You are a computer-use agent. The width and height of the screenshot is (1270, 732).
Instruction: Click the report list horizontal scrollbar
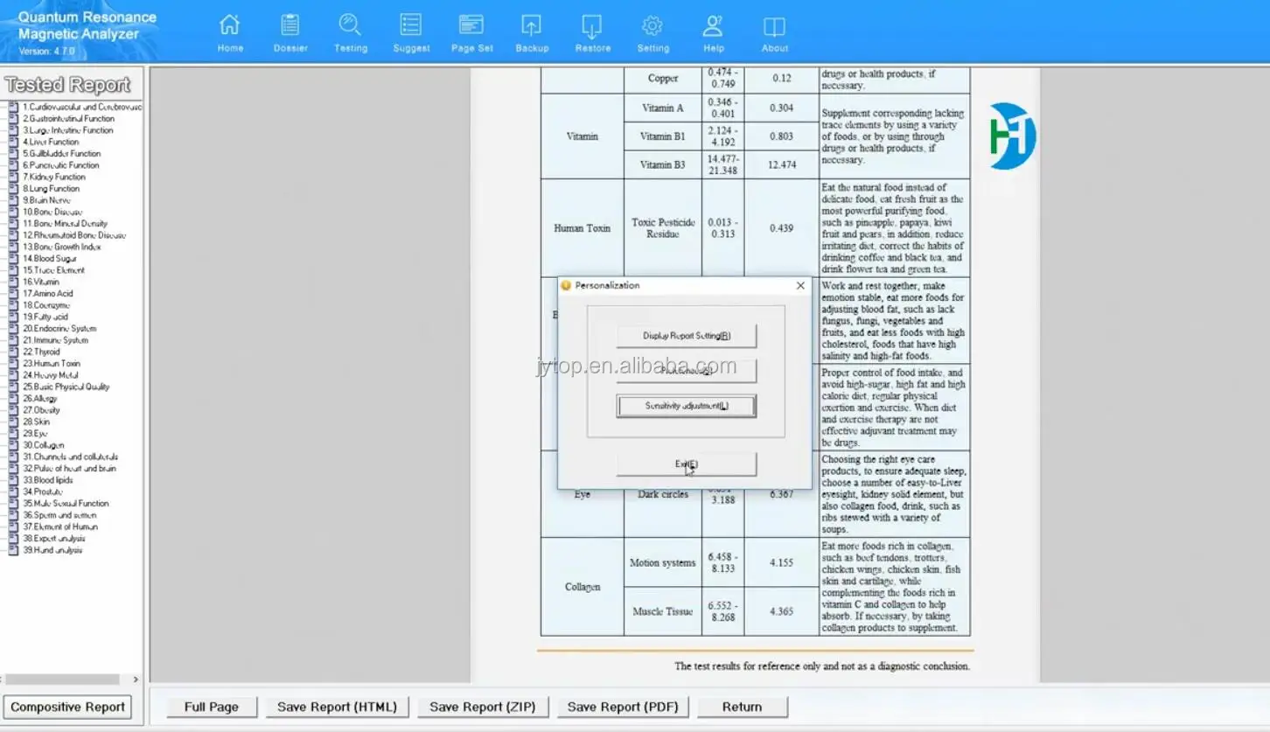click(62, 680)
